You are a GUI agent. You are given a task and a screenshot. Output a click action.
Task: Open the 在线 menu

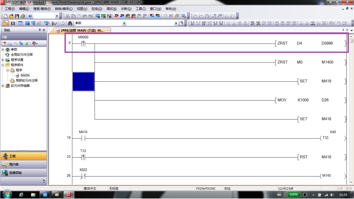pyautogui.click(x=97, y=9)
